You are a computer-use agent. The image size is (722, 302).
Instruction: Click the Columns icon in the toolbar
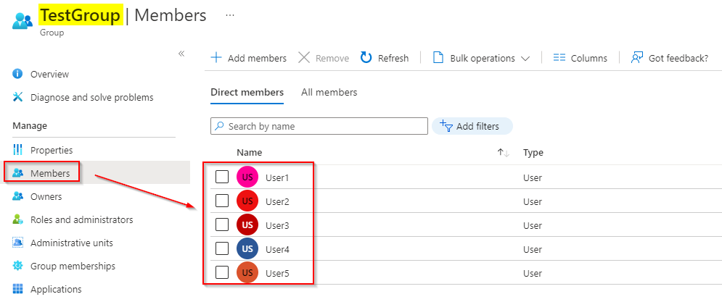559,58
